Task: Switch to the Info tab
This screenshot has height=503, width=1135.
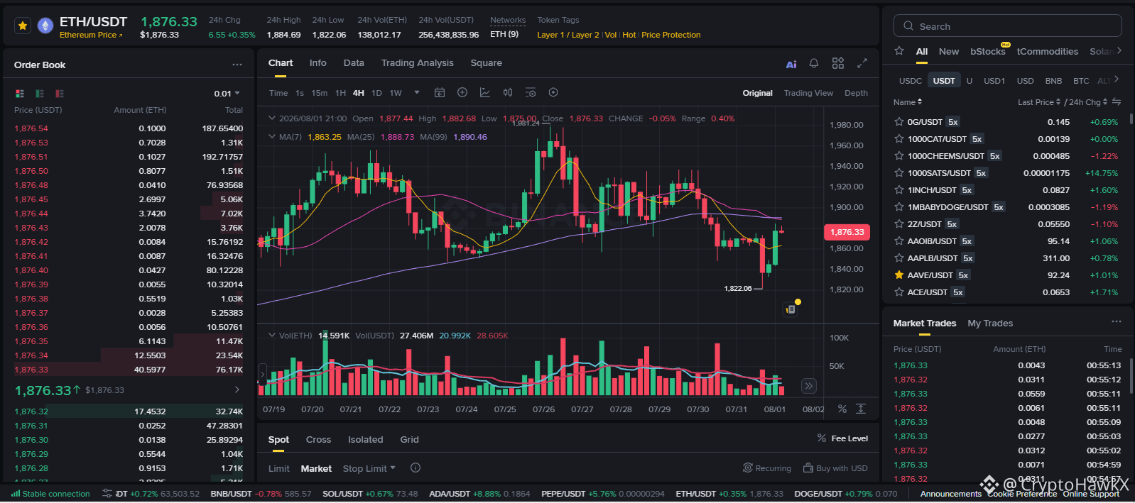Action: (318, 63)
